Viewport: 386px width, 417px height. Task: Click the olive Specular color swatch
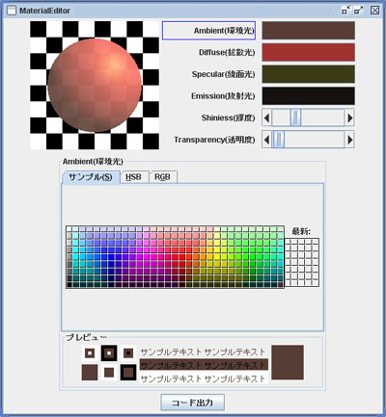[x=308, y=74]
